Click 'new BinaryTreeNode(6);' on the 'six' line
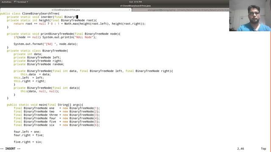This screenshot has width=271, height=152. [x=81, y=125]
